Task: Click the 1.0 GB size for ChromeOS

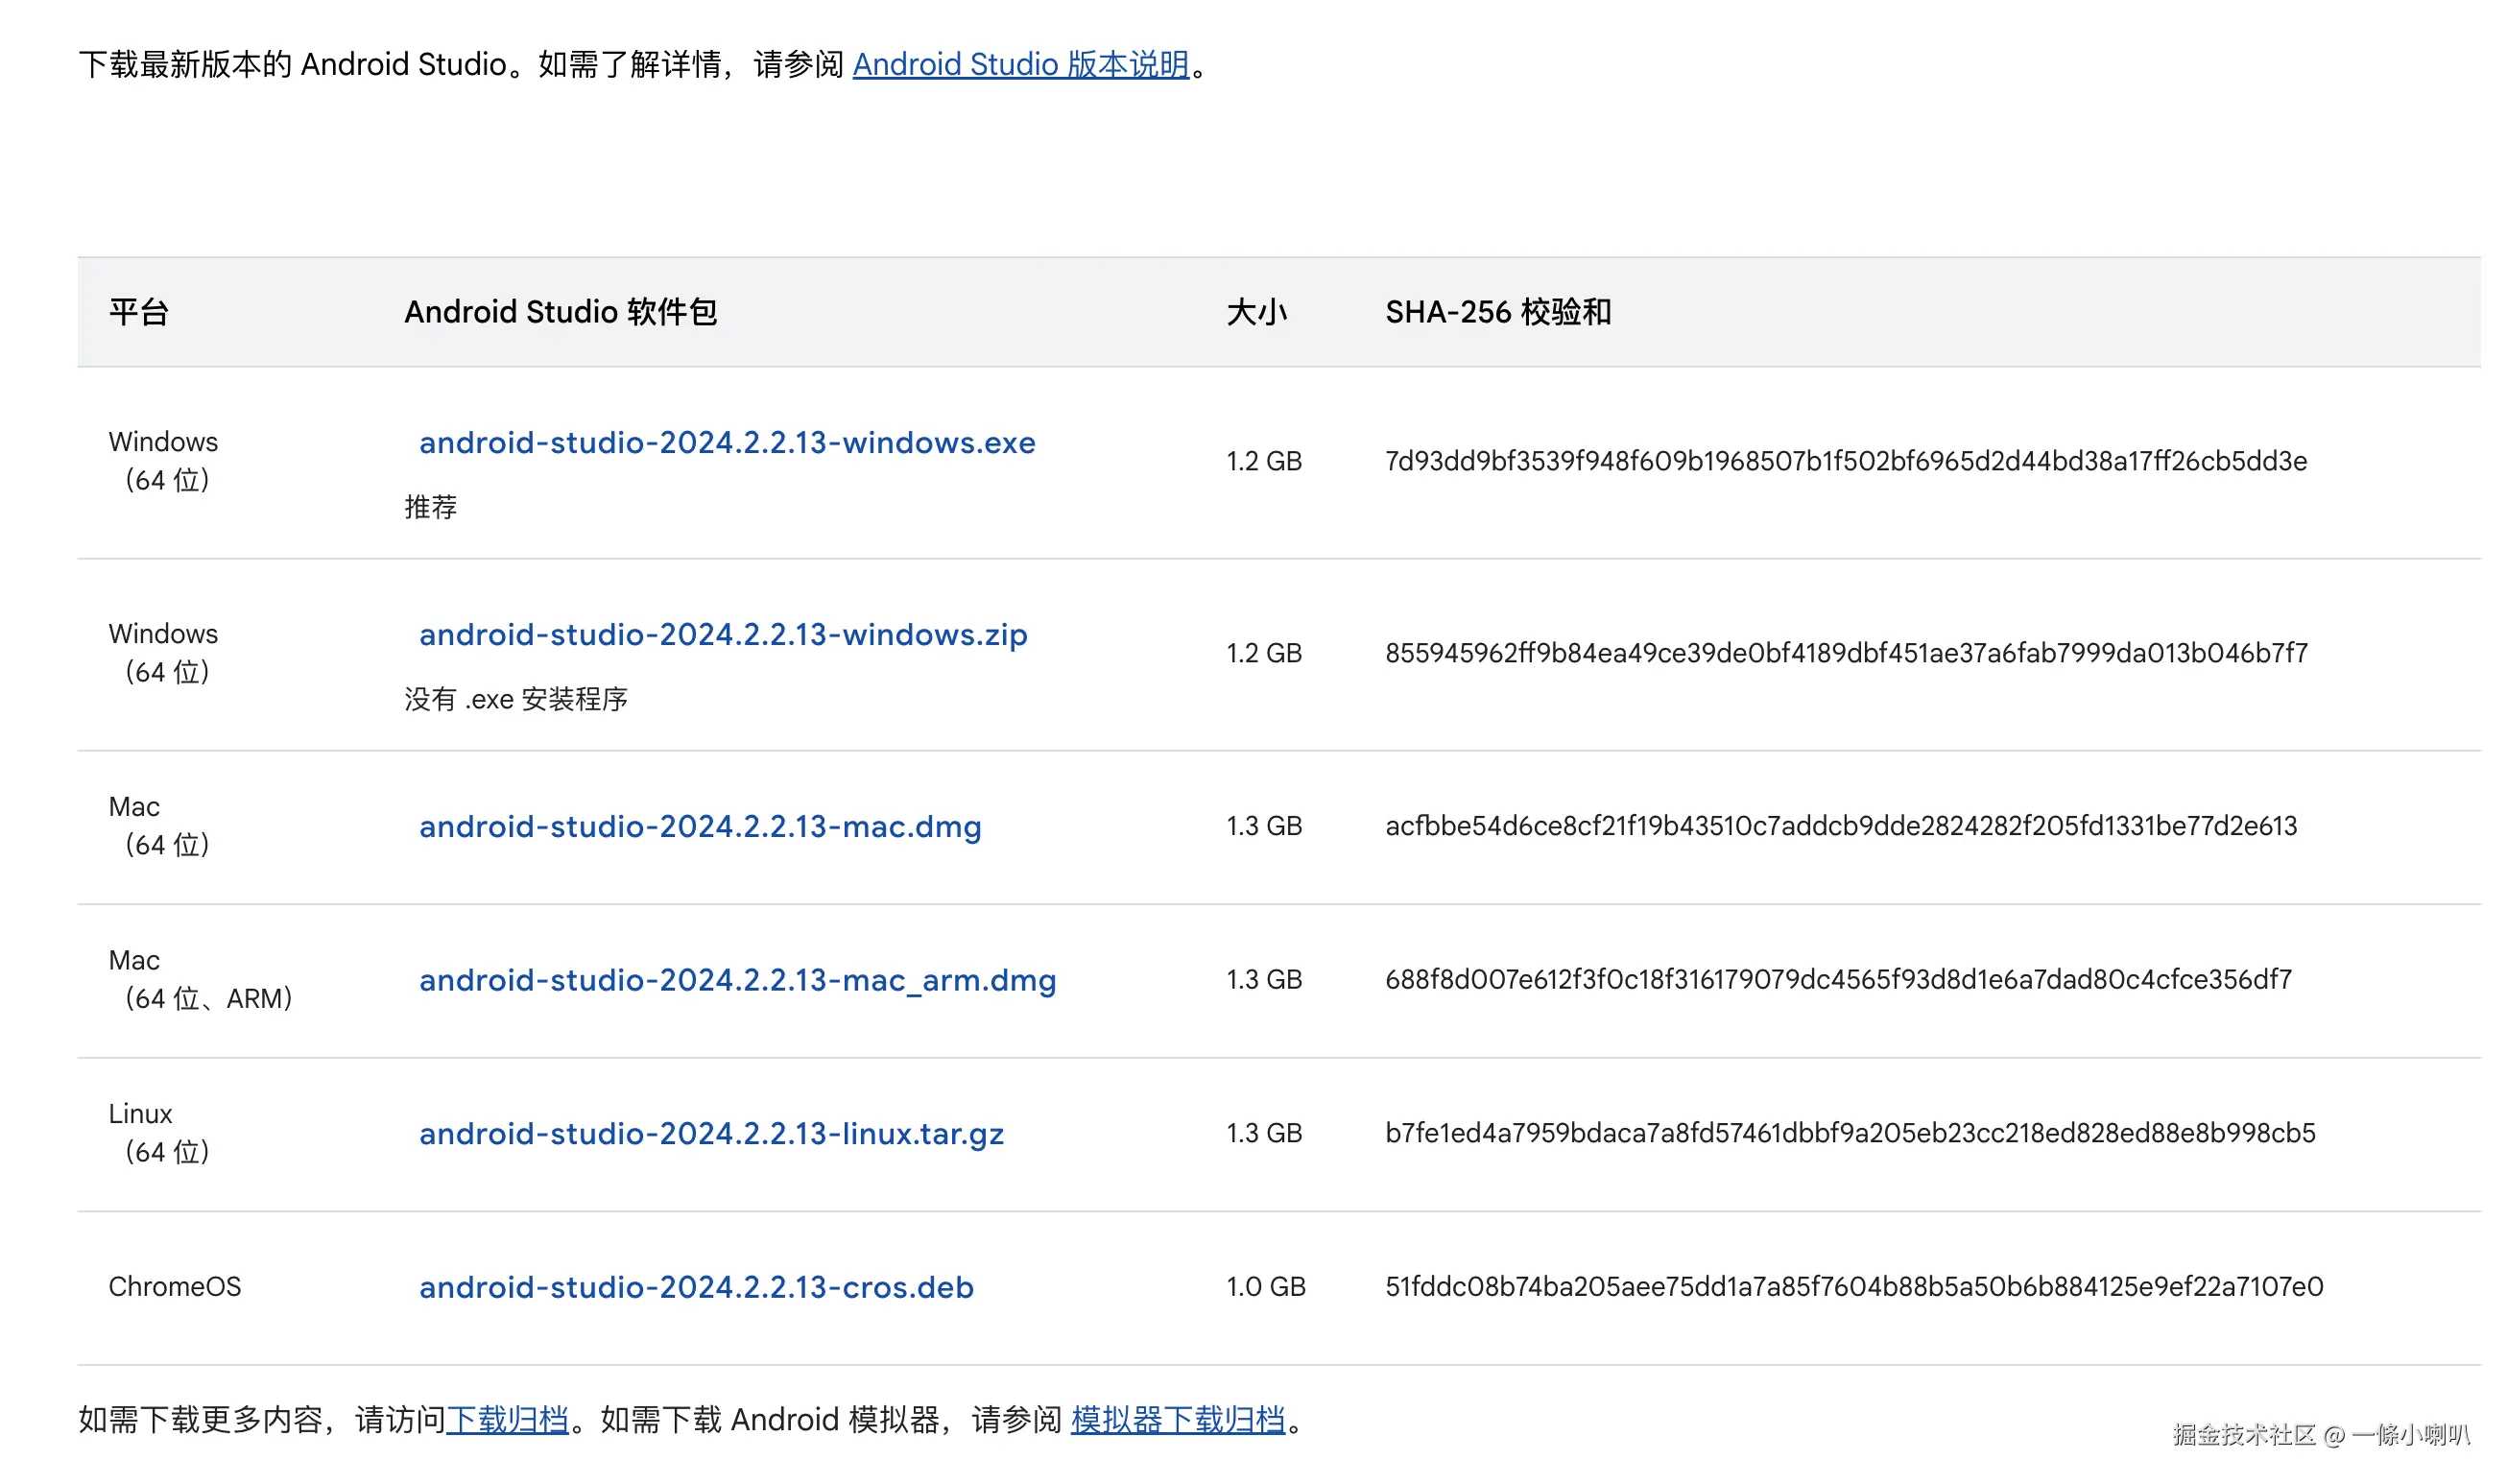Action: pyautogui.click(x=1265, y=1287)
